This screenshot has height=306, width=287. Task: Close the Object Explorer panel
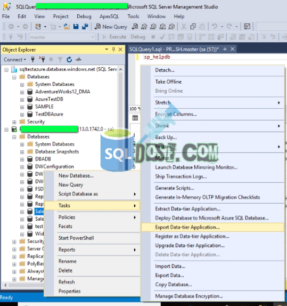click(x=120, y=50)
